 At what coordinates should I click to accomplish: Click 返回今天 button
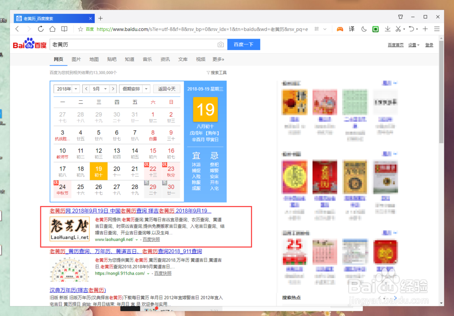pyautogui.click(x=167, y=89)
